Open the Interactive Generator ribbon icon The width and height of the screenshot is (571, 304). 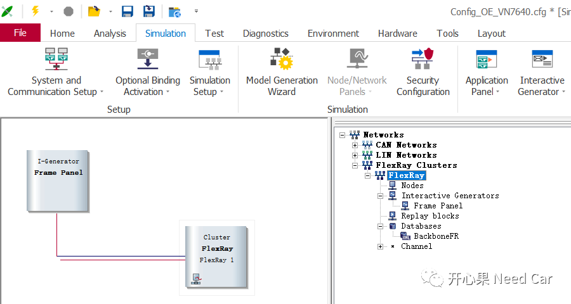coord(542,60)
